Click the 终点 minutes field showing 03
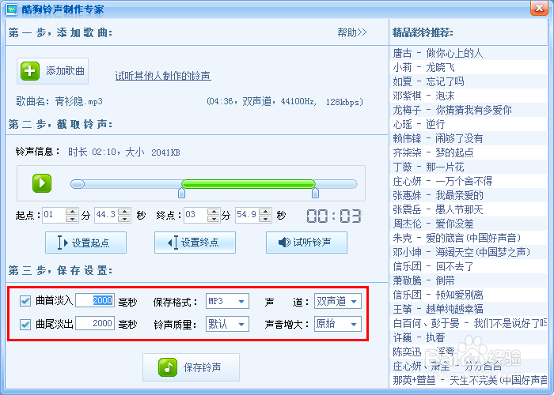This screenshot has width=554, height=395. tap(195, 215)
